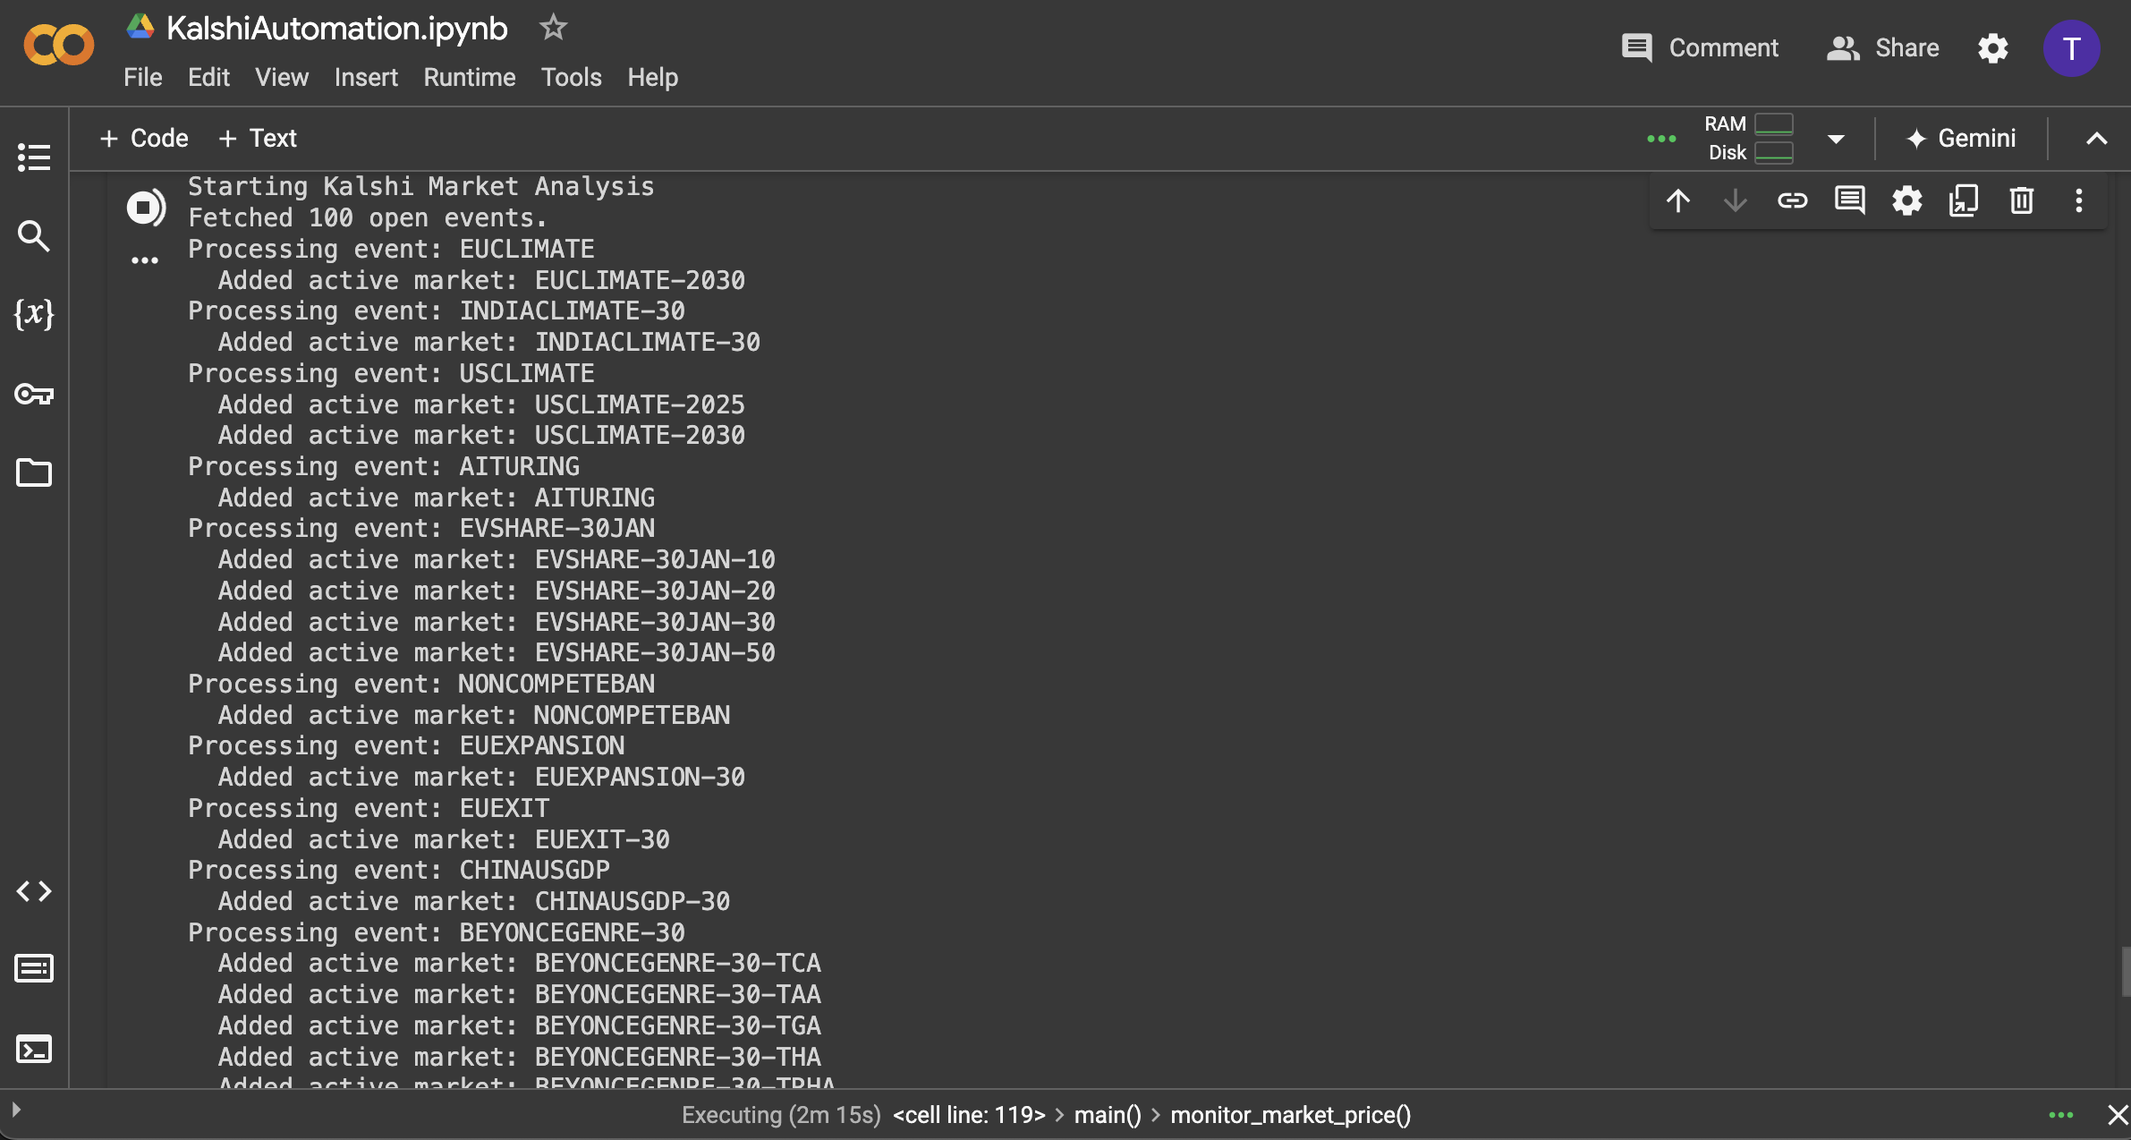Screen dimensions: 2131x1140
Task: Open the Find and replace search panel
Action: (x=34, y=236)
